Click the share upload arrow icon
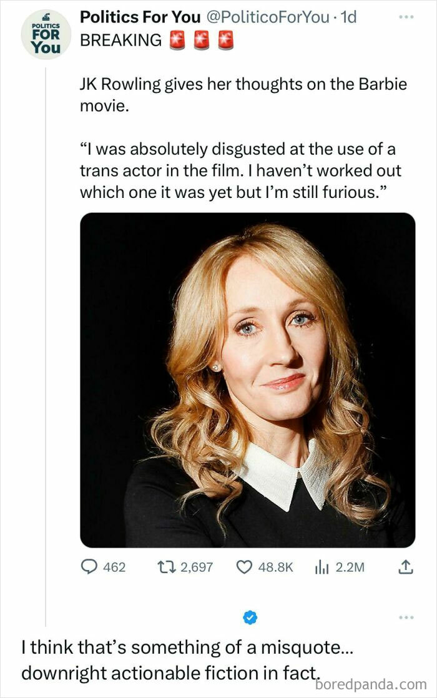 [406, 567]
